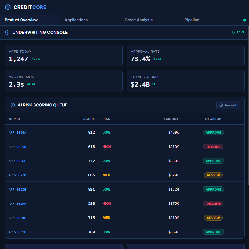Go to the Pipeline tab

point(192,20)
